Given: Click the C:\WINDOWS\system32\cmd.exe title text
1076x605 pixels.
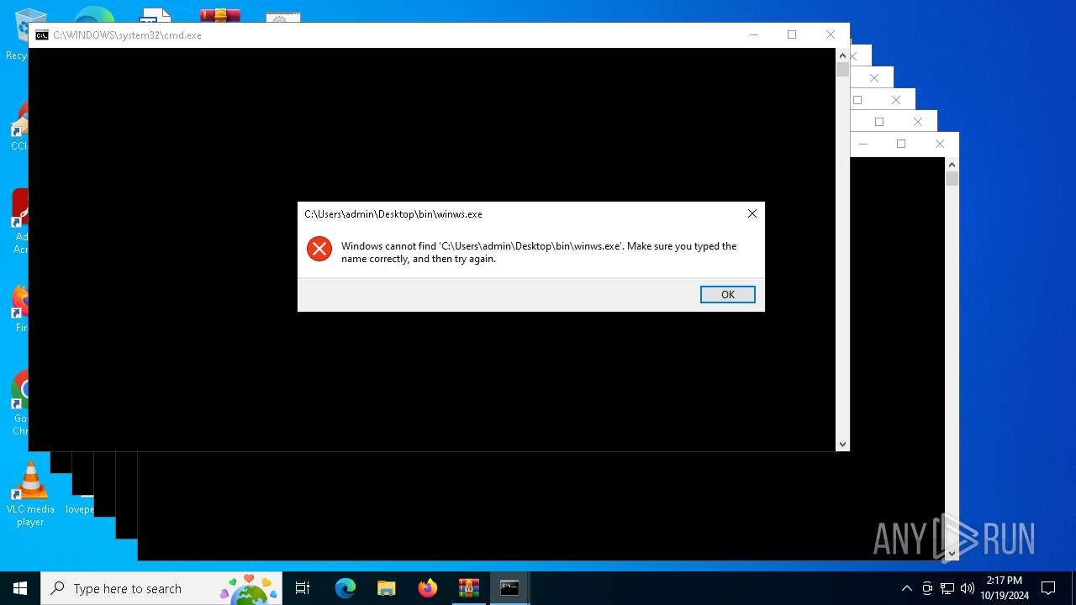Looking at the screenshot, I should tap(127, 35).
